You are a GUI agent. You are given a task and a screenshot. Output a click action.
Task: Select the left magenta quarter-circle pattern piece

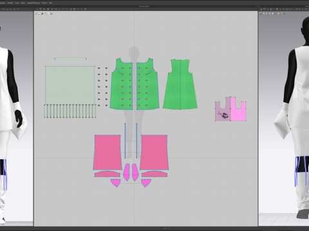[x=115, y=183]
